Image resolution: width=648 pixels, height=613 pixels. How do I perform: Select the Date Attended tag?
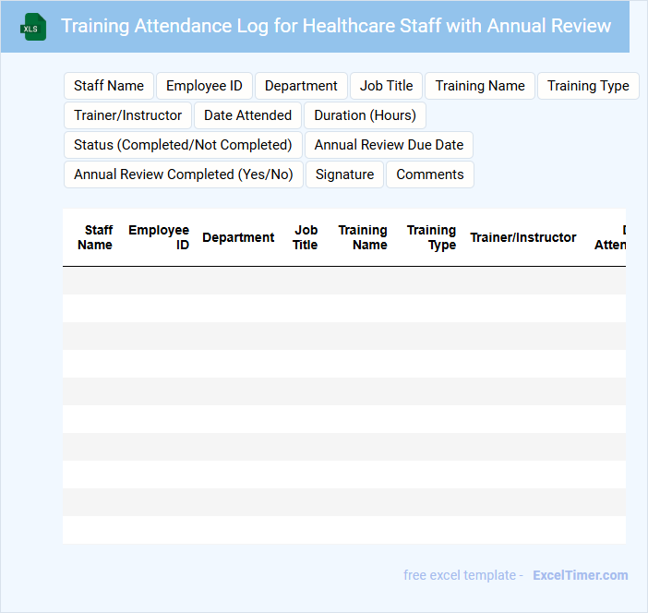[247, 115]
